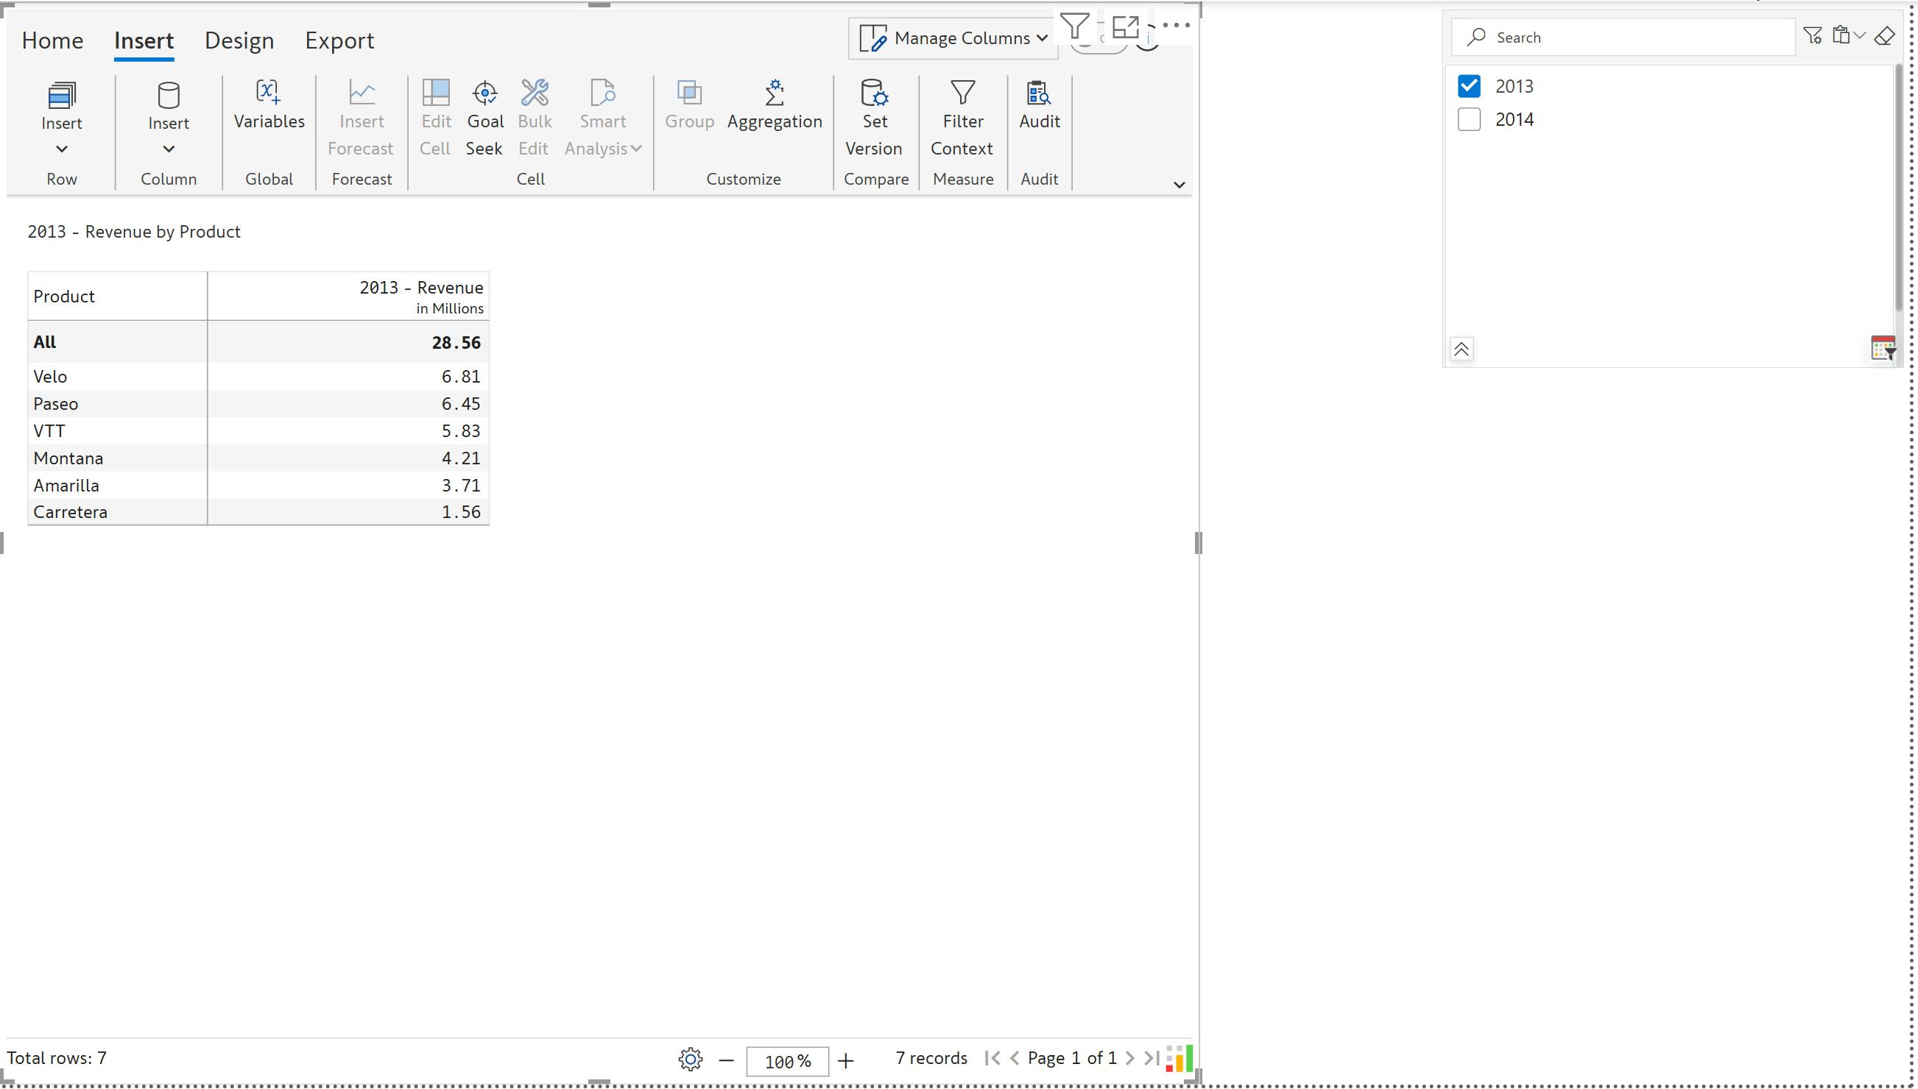Collapse slicer with double-chevron up button

(1461, 350)
